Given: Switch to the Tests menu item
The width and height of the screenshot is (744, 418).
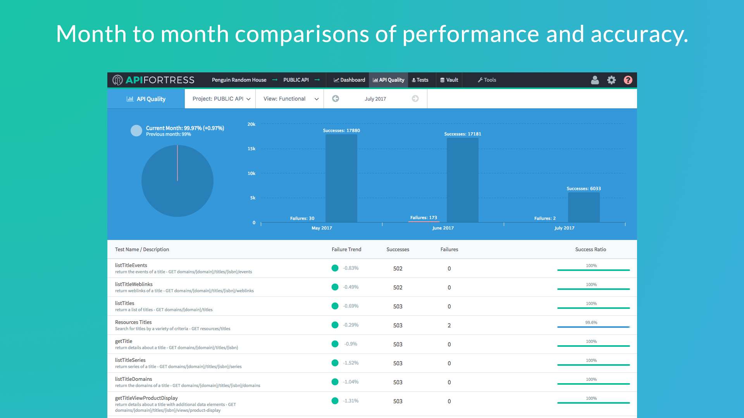Looking at the screenshot, I should [420, 80].
